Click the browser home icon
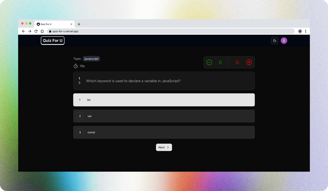328x191 pixels. click(42, 31)
